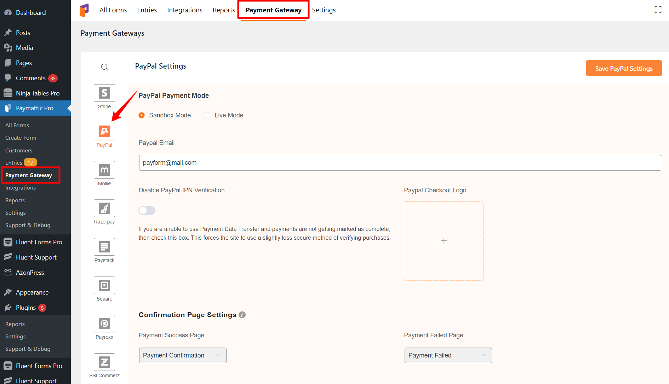669x384 pixels.
Task: Click the Appearance brush icon
Action: click(x=8, y=292)
